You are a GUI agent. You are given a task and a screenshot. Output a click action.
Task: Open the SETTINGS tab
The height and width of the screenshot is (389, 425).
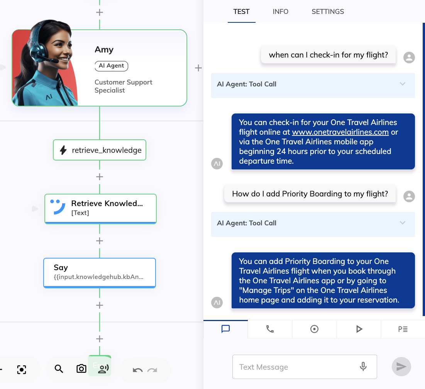(328, 12)
